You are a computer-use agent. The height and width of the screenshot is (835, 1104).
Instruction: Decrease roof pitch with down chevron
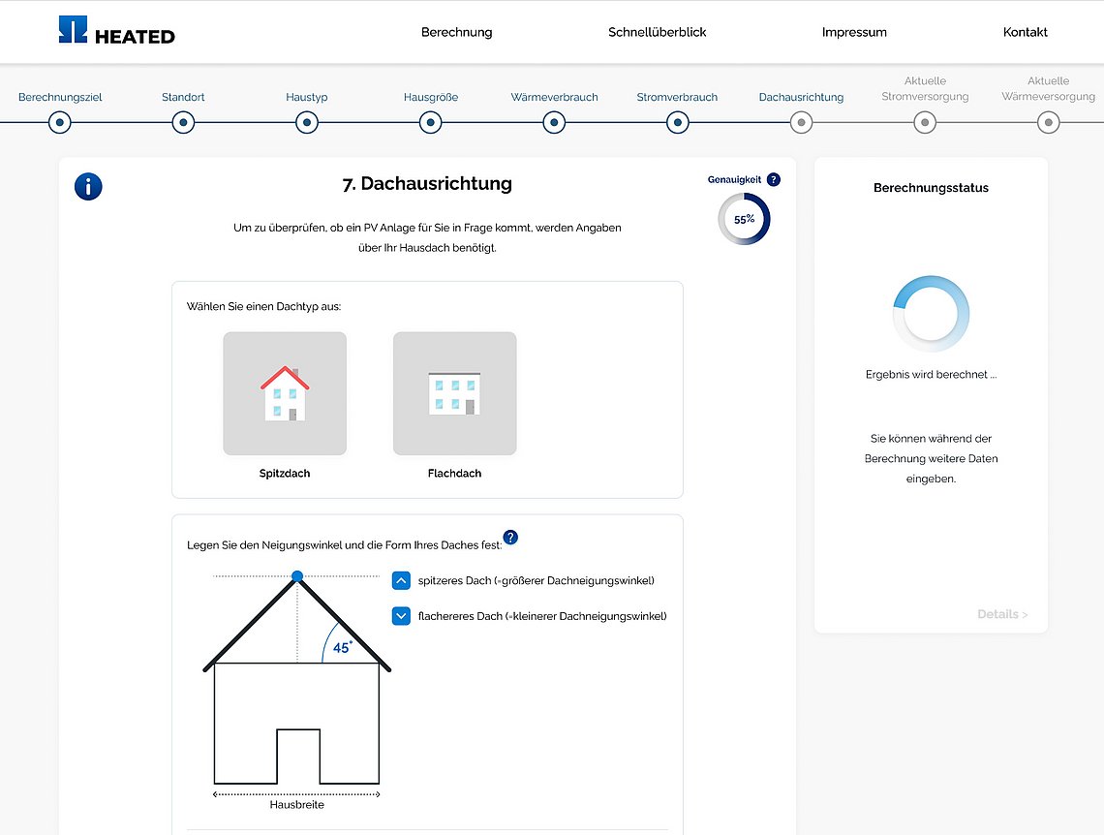(401, 615)
